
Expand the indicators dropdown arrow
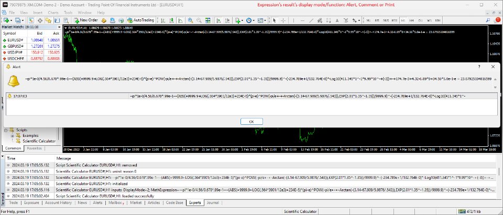point(242,20)
